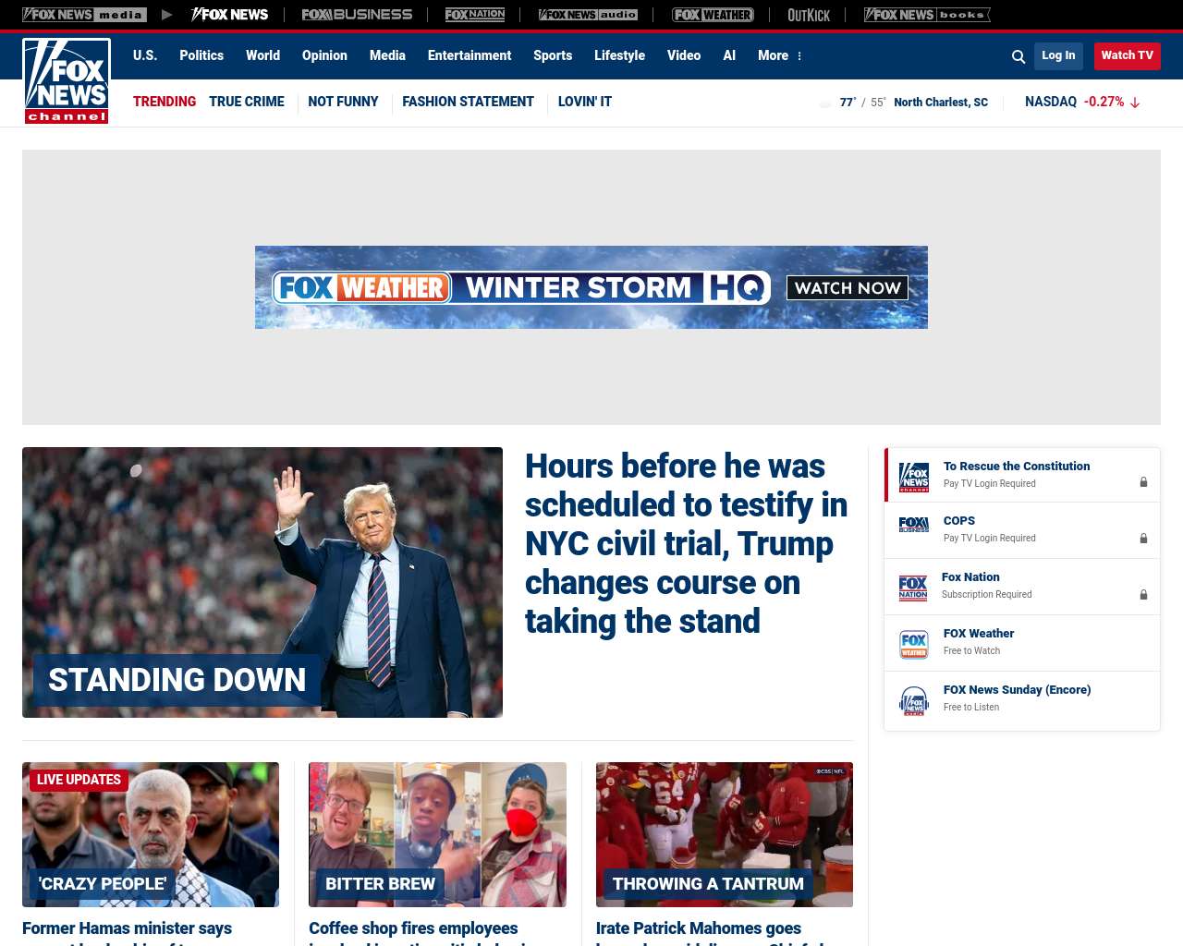1183x946 pixels.
Task: Click lock icon beside To Rescue the Constitution
Action: pos(1143,482)
